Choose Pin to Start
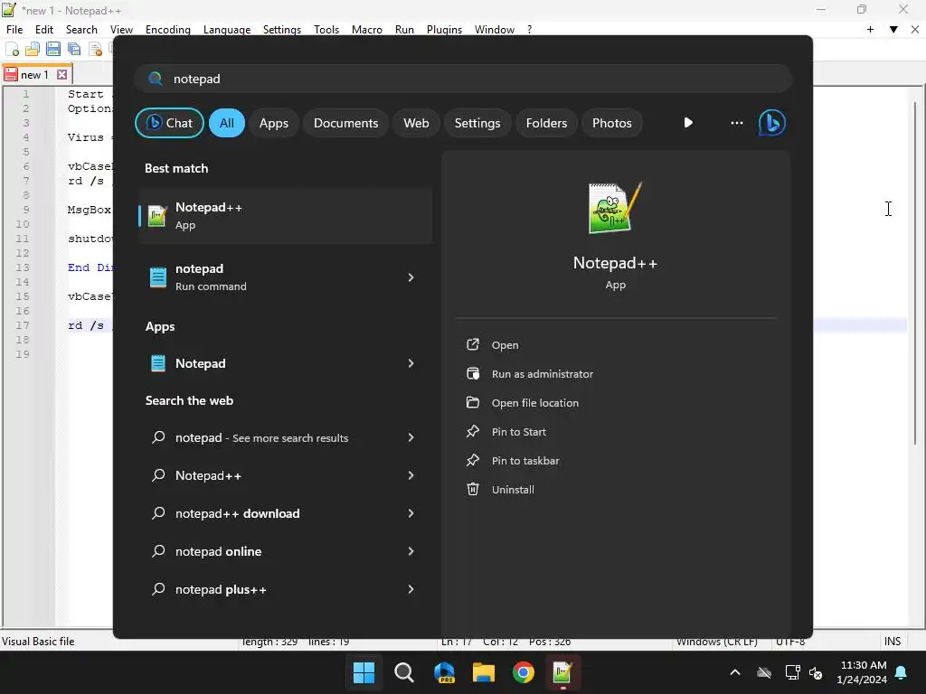This screenshot has width=926, height=694. coord(518,432)
